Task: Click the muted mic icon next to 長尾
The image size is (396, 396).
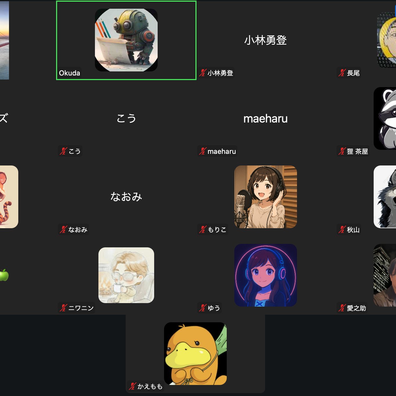Action: [x=342, y=73]
